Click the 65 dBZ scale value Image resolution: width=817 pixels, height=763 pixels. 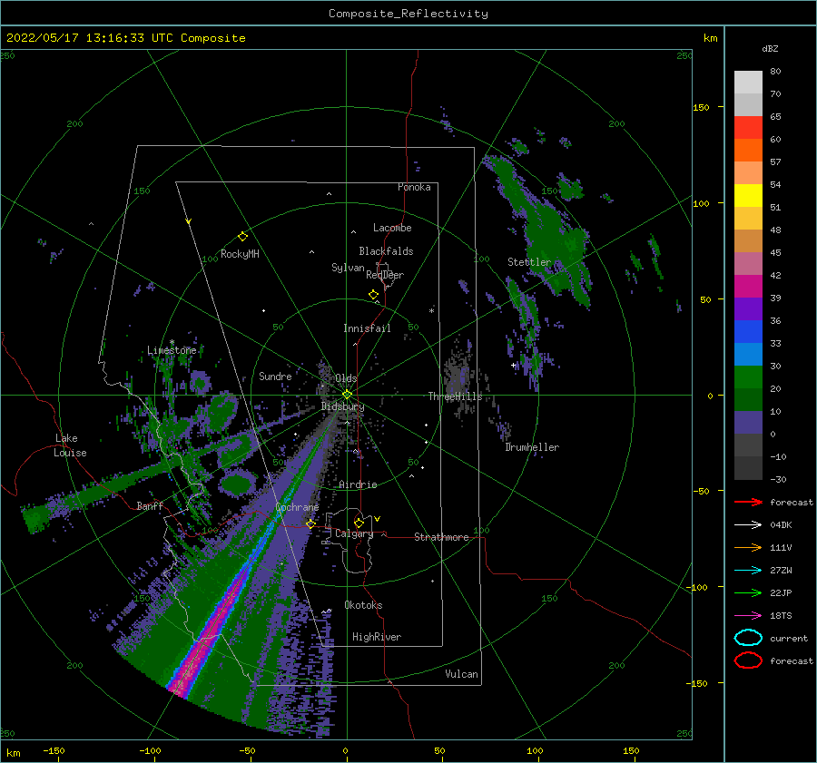pos(775,117)
